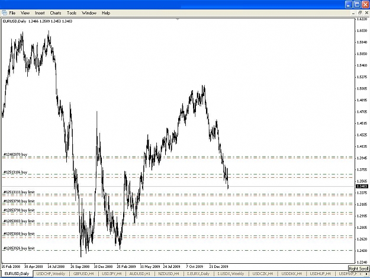Close the chart child window in menu bar

coord(366,13)
